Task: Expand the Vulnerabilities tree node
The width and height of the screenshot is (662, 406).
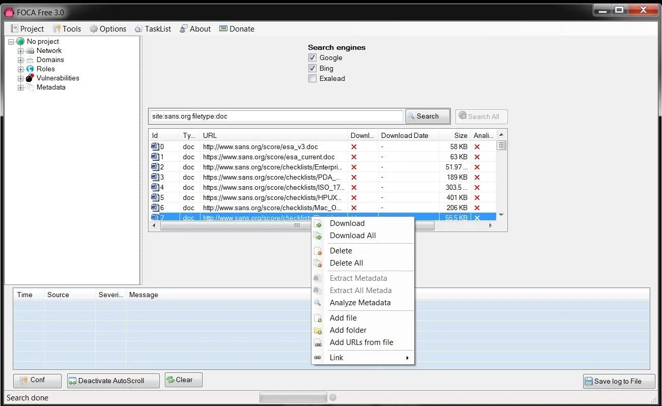Action: click(x=21, y=78)
